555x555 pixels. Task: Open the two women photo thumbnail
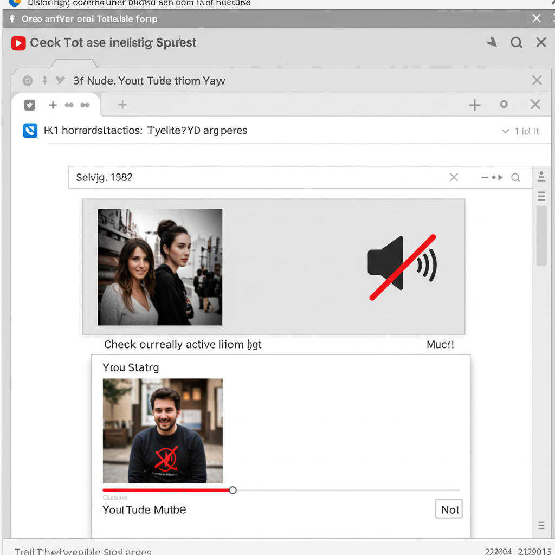coord(160,267)
